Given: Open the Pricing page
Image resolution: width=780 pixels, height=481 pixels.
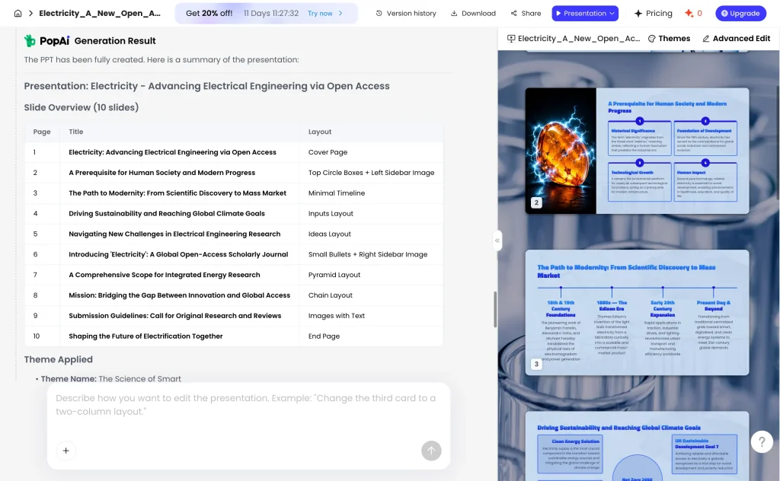Looking at the screenshot, I should [653, 14].
